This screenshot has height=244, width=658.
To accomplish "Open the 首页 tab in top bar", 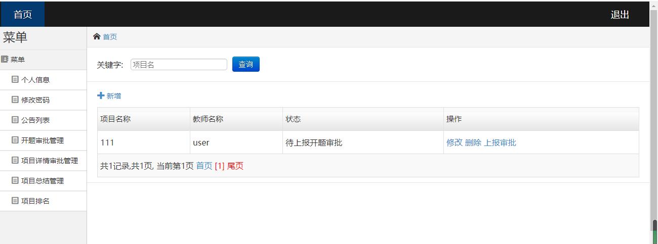I will (23, 14).
